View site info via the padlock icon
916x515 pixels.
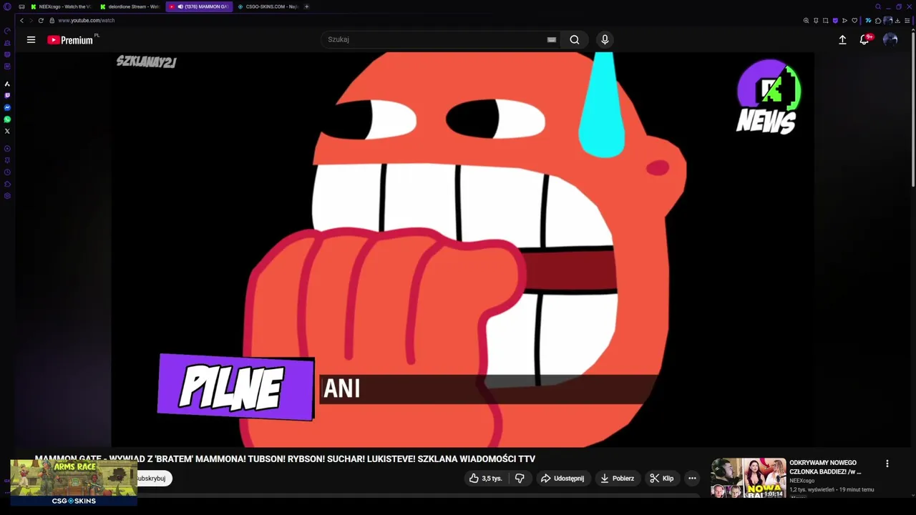52,20
